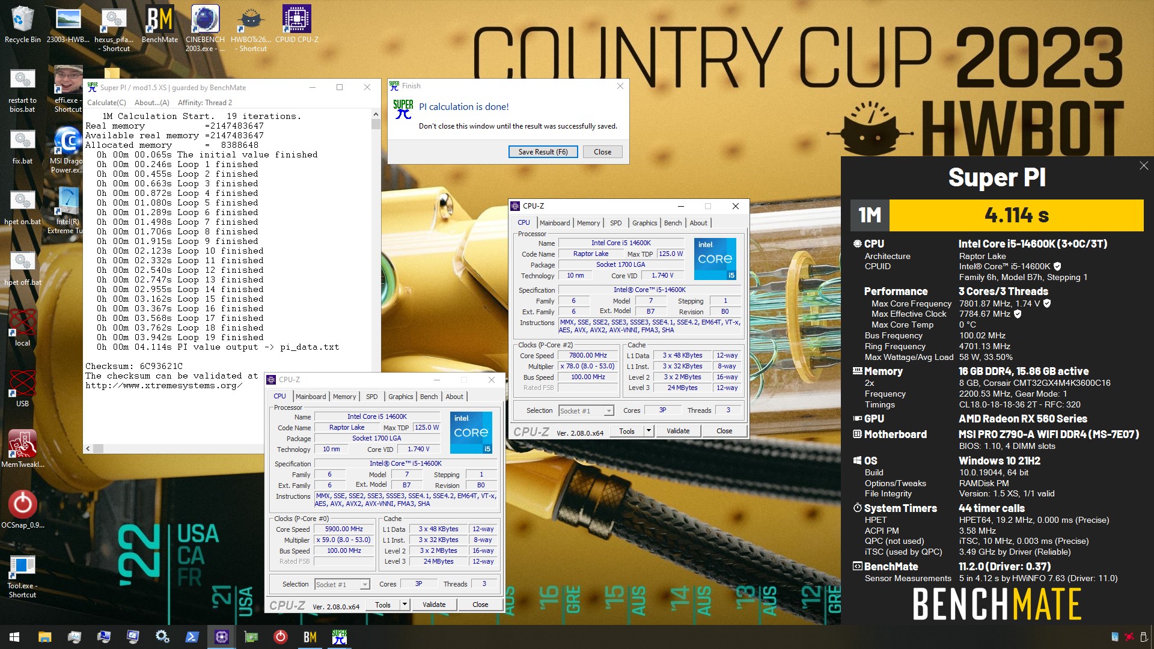The height and width of the screenshot is (649, 1154).
Task: Click Close in the Finish dialog
Action: 602,152
